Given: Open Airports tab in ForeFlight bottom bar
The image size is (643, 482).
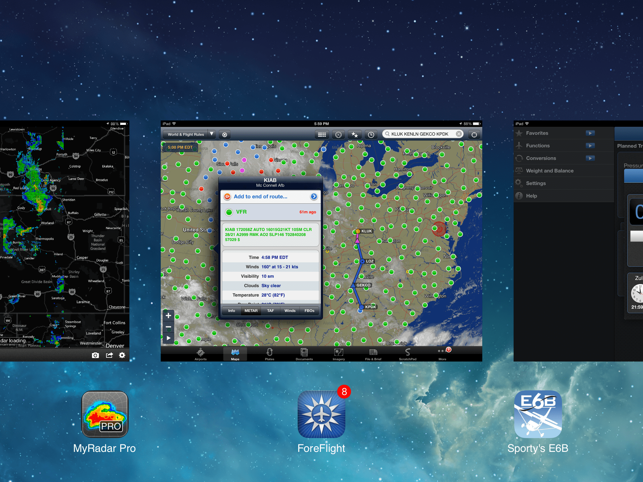Looking at the screenshot, I should point(201,354).
